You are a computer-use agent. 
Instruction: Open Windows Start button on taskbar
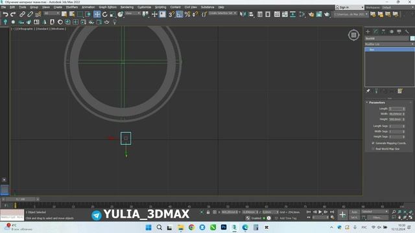[x=148, y=227]
